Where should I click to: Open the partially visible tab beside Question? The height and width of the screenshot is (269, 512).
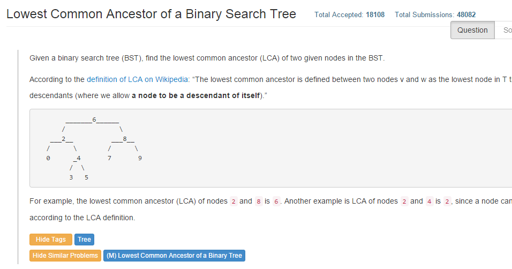point(506,30)
